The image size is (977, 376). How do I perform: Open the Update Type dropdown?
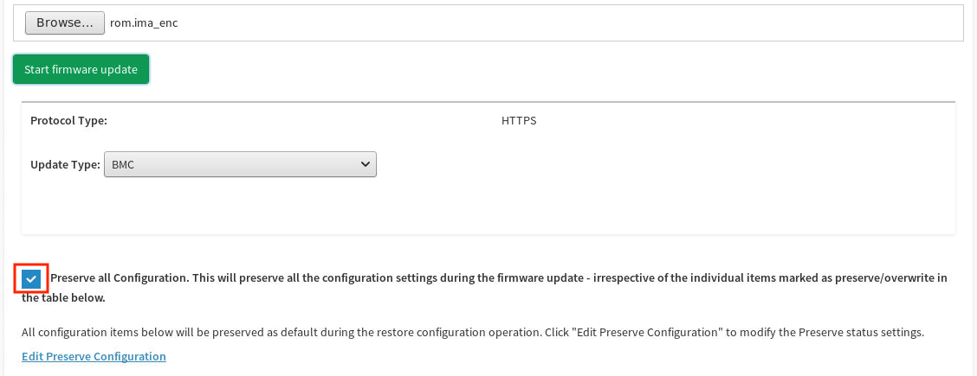pyautogui.click(x=239, y=163)
